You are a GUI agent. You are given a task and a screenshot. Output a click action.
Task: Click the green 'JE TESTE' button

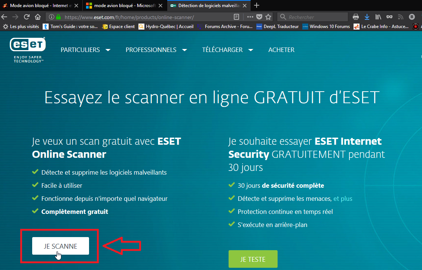(253, 259)
